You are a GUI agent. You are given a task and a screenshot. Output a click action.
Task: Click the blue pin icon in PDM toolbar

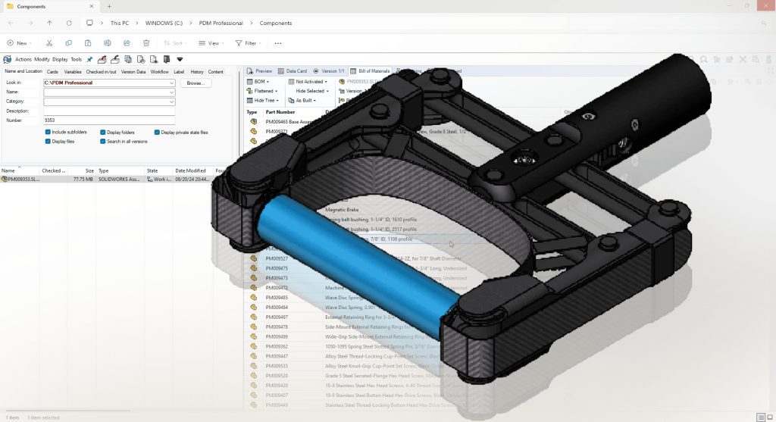(x=89, y=59)
